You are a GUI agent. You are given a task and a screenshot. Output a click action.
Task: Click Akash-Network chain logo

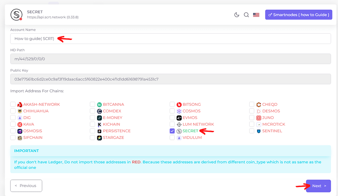[x=20, y=104]
